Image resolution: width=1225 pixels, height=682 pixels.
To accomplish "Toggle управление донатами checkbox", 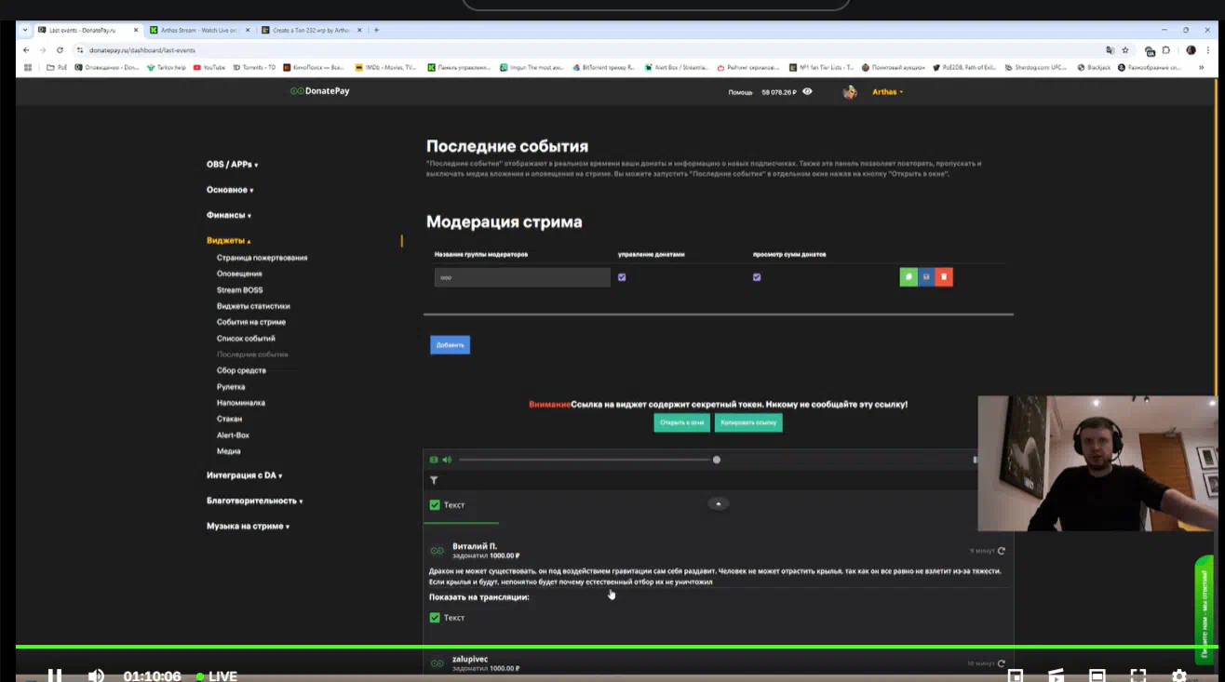I will pos(622,277).
